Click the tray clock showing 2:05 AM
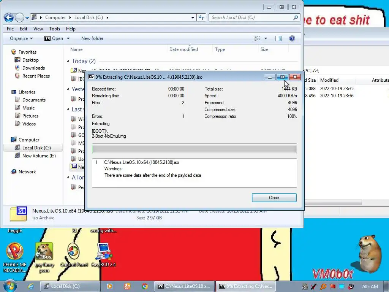Screen dimensions: 389x292 coord(370,287)
